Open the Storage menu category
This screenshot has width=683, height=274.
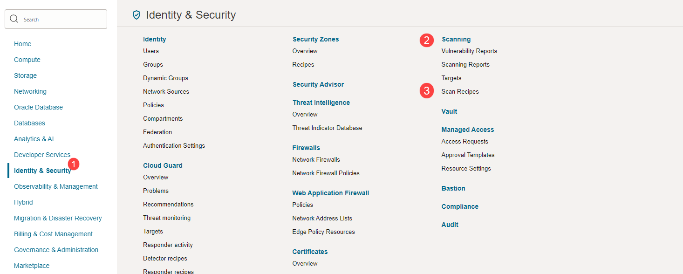point(25,75)
